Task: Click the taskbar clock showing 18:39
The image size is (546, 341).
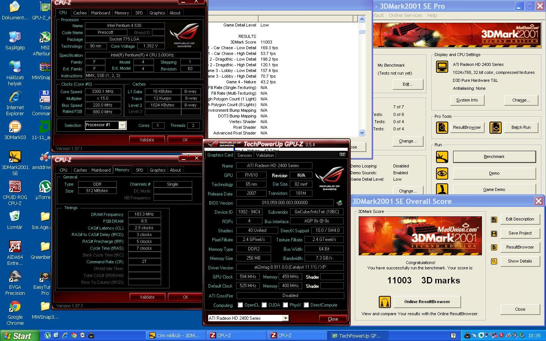Action: pos(534,336)
